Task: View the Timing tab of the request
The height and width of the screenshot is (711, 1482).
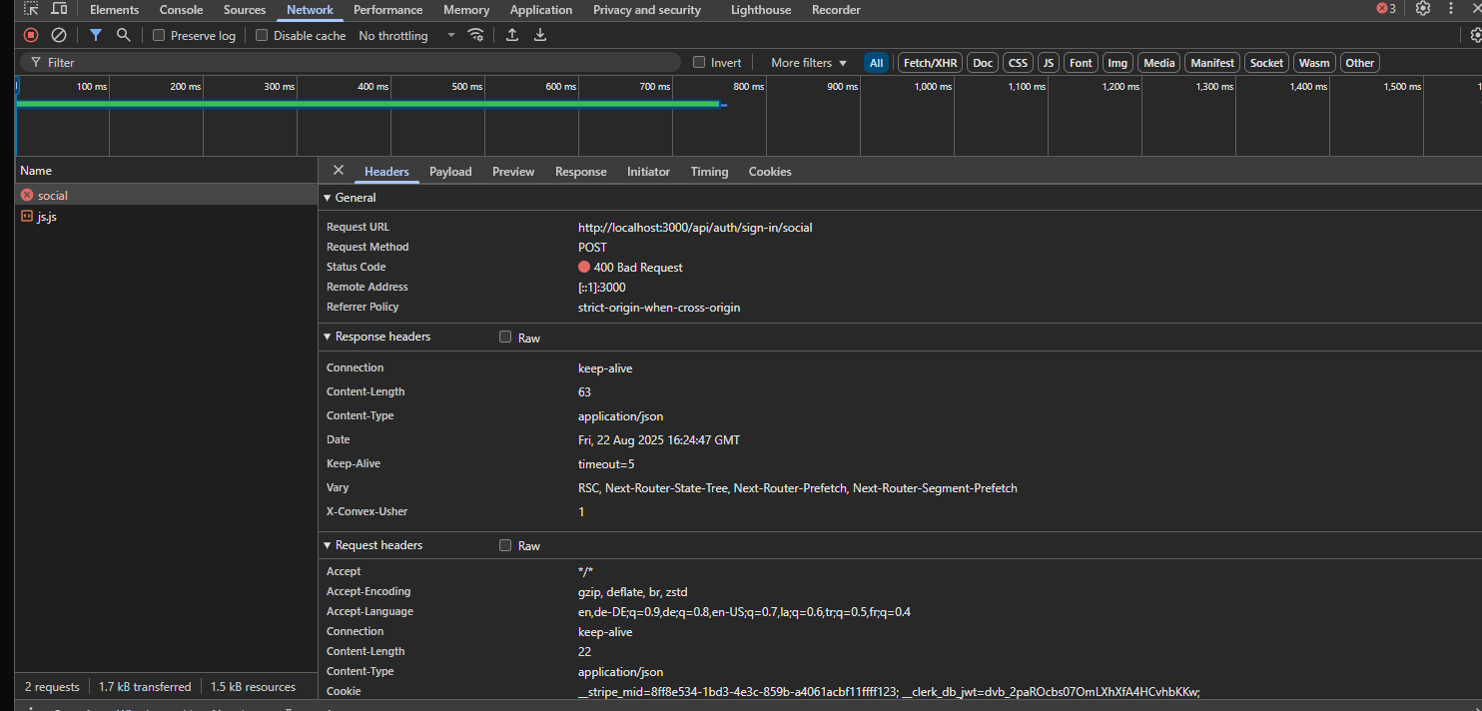Action: (710, 172)
